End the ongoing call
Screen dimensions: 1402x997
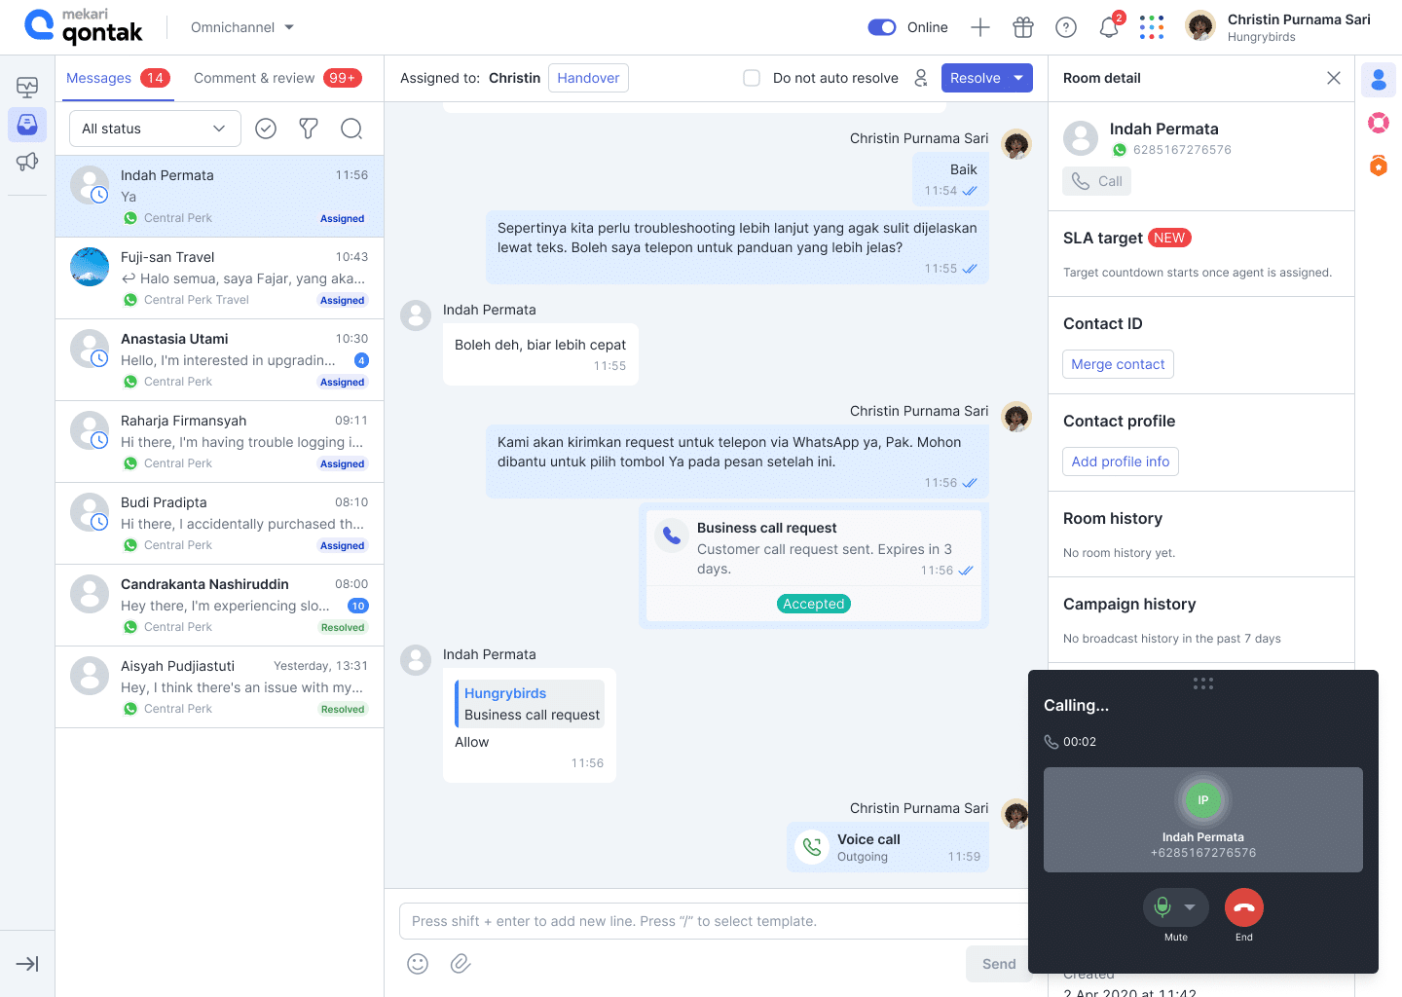tap(1244, 907)
